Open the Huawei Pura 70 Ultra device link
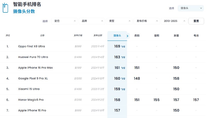The height and width of the screenshot is (118, 207). 33,57
